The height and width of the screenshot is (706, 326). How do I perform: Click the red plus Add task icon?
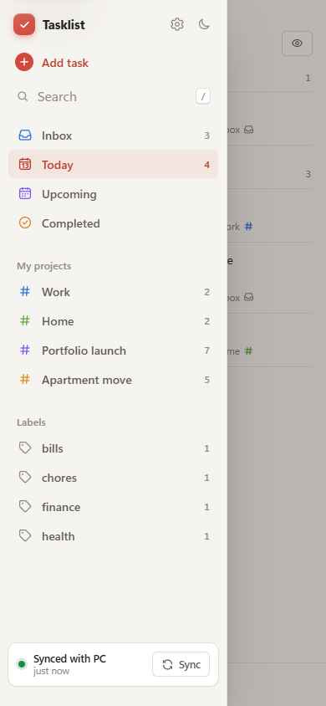24,62
